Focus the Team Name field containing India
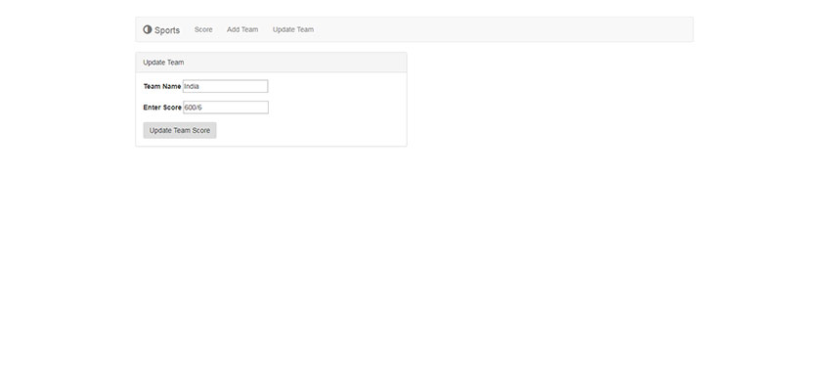The height and width of the screenshot is (391, 831). (225, 86)
